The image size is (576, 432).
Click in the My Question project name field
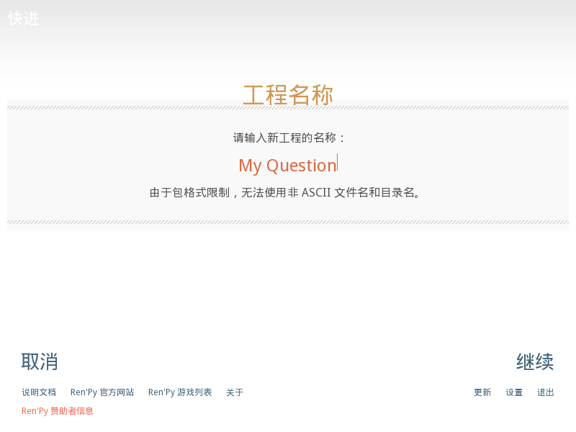click(x=288, y=166)
